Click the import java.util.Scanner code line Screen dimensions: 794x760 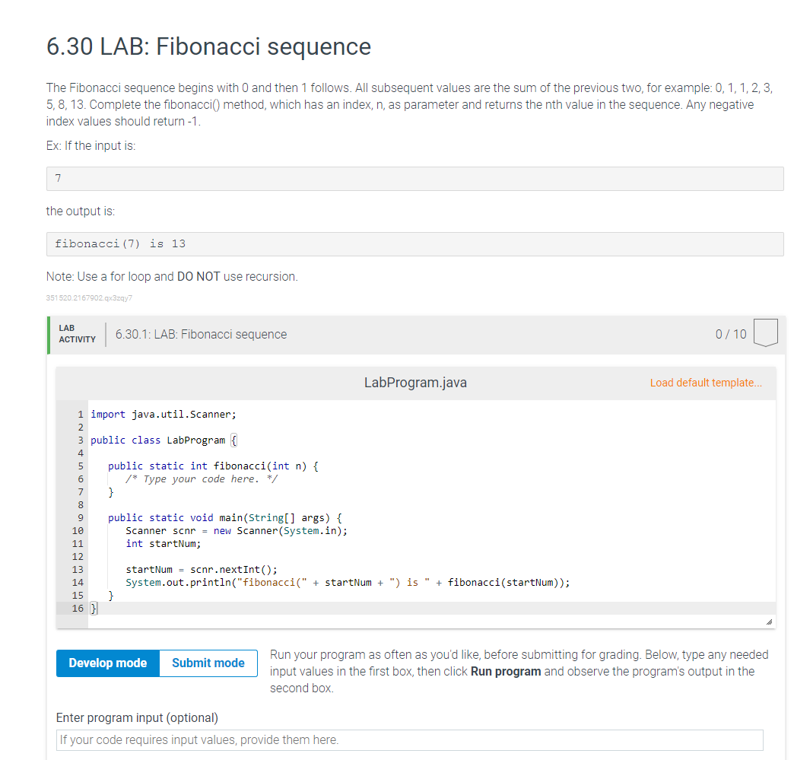[164, 414]
